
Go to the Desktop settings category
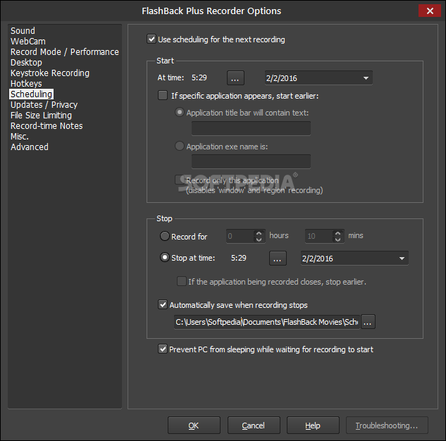point(26,62)
